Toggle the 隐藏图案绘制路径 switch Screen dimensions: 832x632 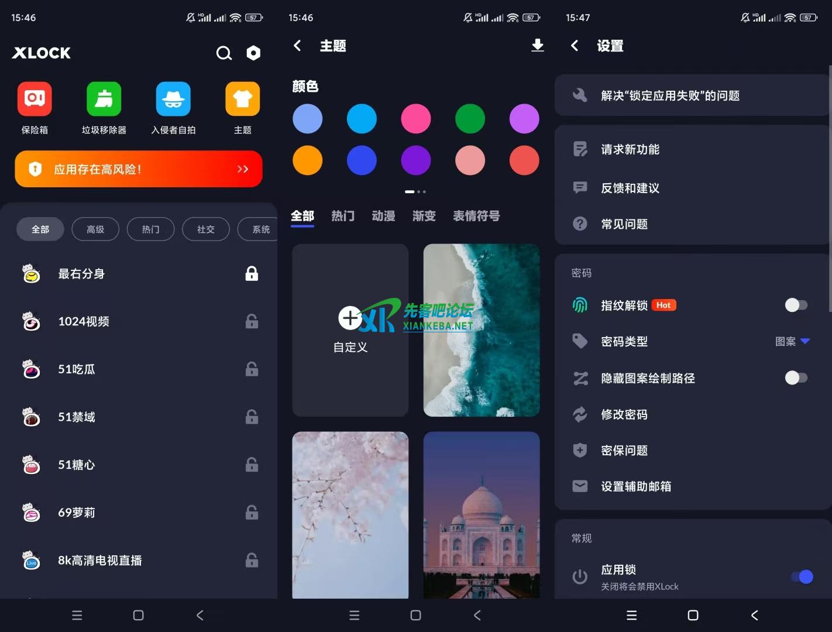(x=796, y=378)
